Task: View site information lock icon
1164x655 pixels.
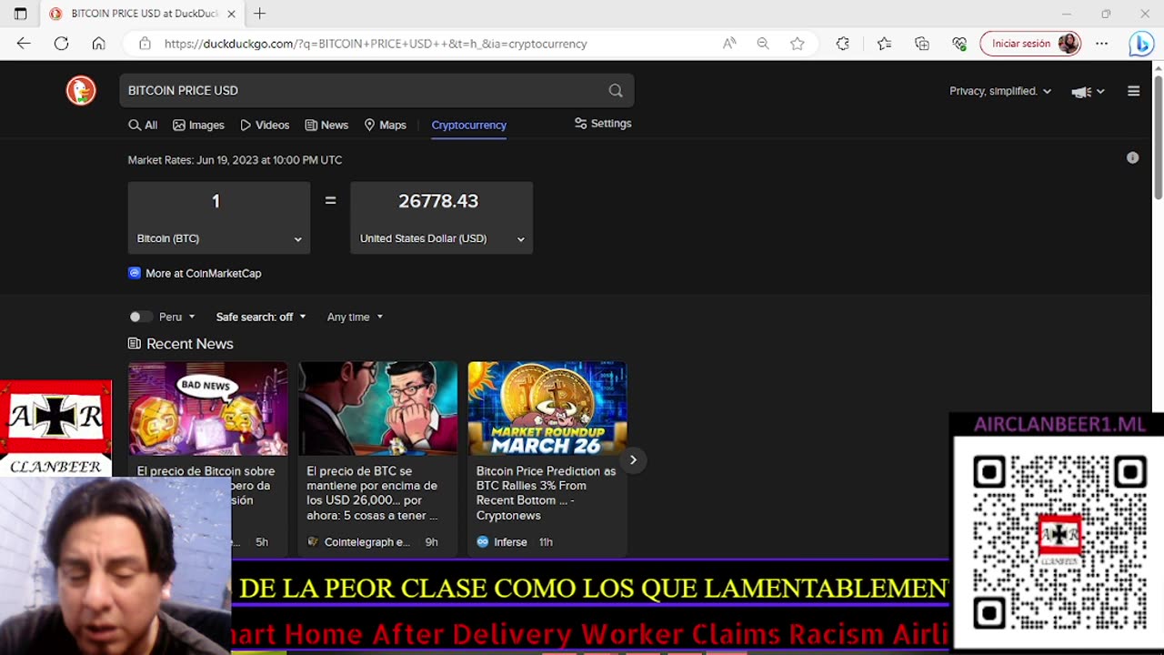Action: tap(145, 44)
